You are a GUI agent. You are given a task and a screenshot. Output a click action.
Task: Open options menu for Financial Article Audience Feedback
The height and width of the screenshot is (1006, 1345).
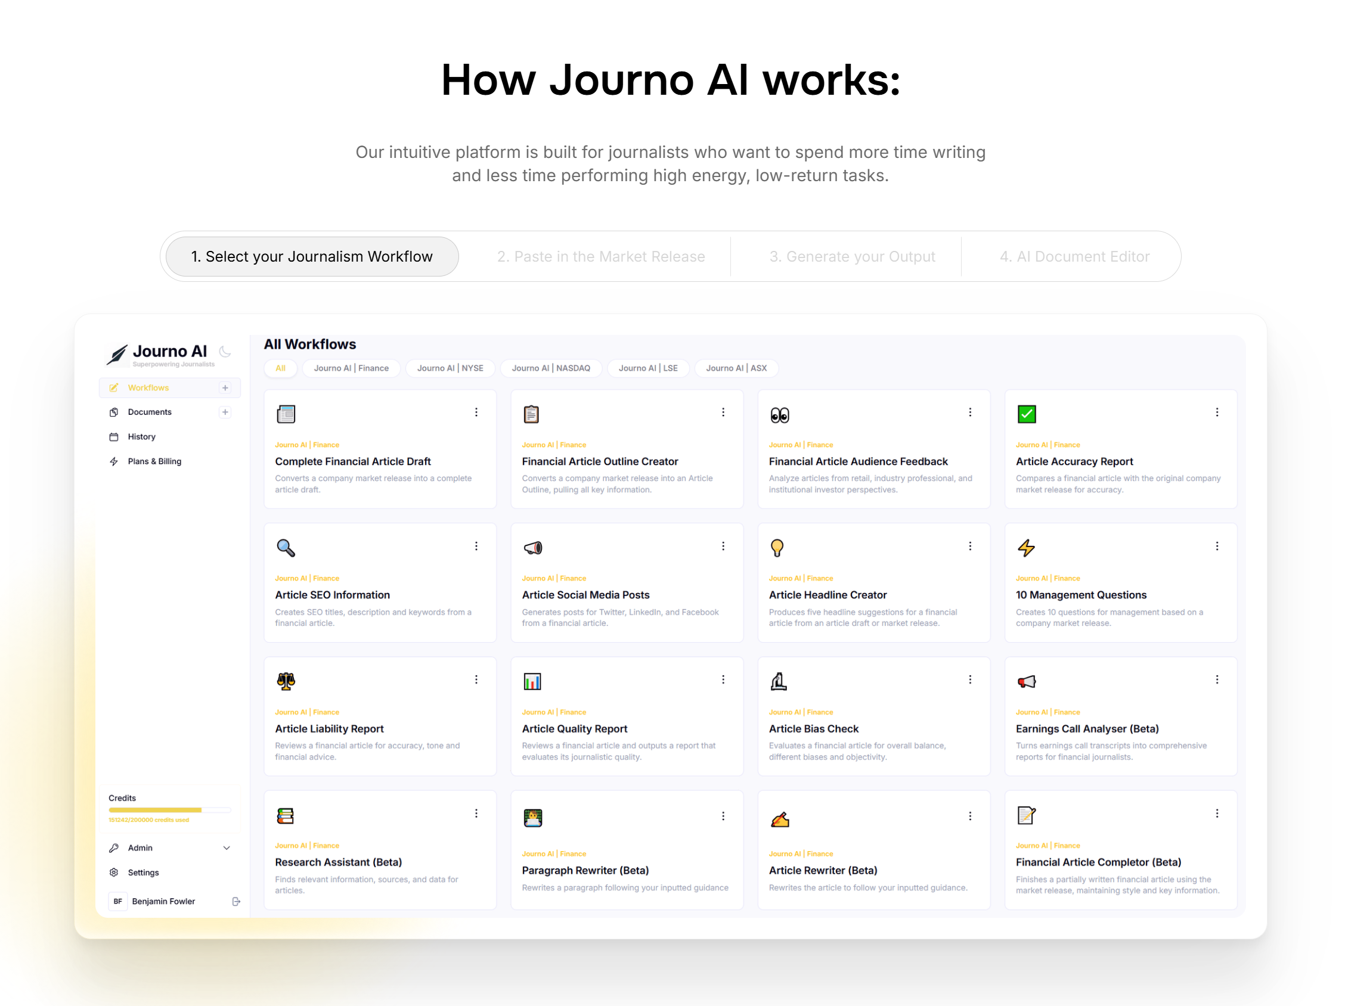[x=971, y=413]
